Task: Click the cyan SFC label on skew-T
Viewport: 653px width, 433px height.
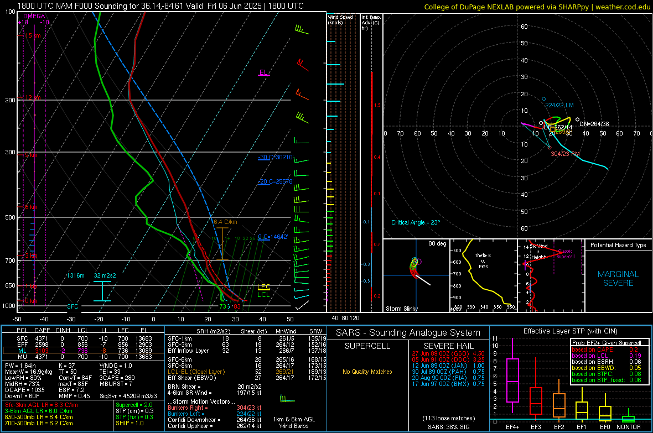Action: pos(72,306)
